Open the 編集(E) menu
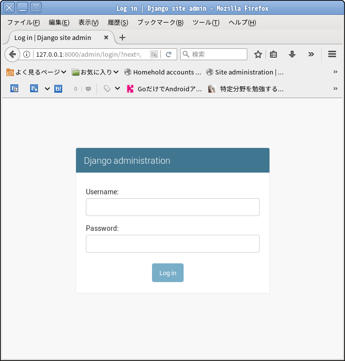The image size is (345, 361). (59, 23)
